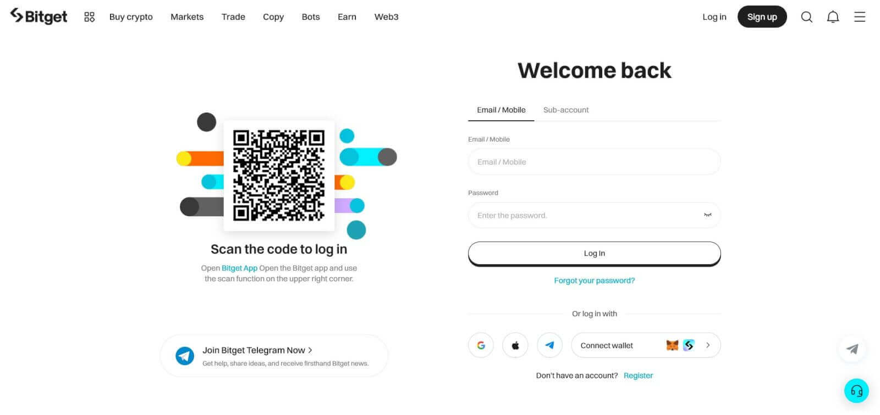Open the hamburger menu in header

click(859, 17)
